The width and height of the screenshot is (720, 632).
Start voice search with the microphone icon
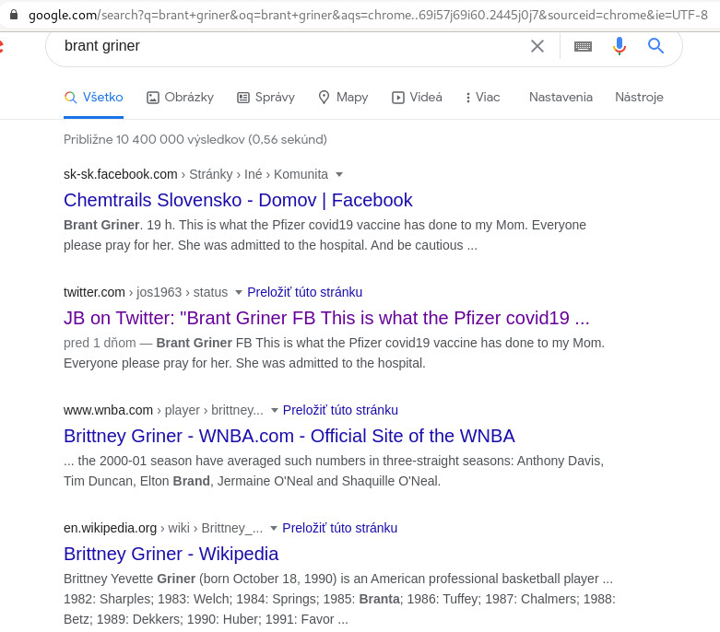coord(620,46)
